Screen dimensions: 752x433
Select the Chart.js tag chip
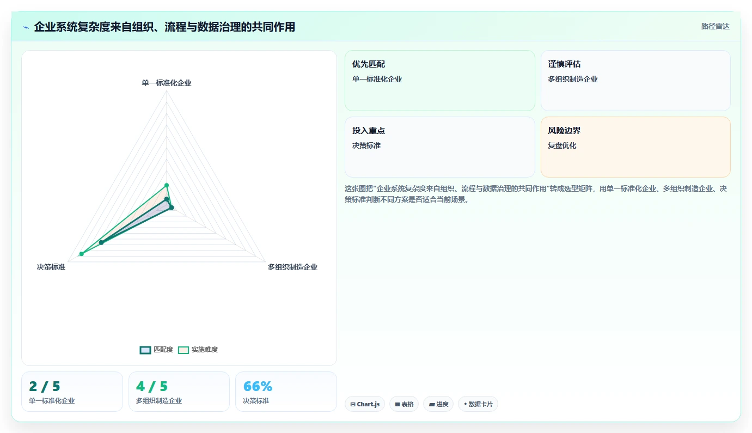(365, 404)
